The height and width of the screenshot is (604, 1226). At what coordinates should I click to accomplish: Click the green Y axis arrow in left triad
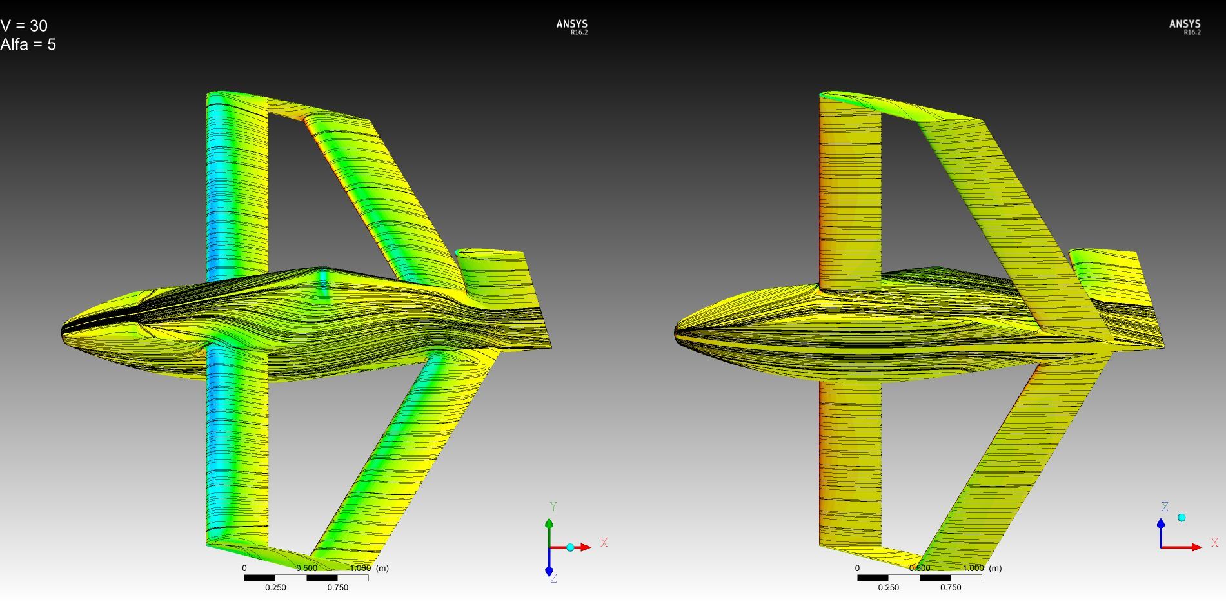(549, 525)
